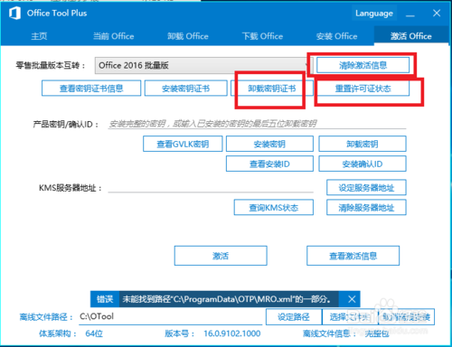452x347 pixels.
Task: Click the 64位 architecture value
Action: (x=94, y=333)
